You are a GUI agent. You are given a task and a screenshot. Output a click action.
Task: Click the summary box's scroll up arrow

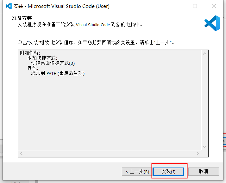(204, 54)
